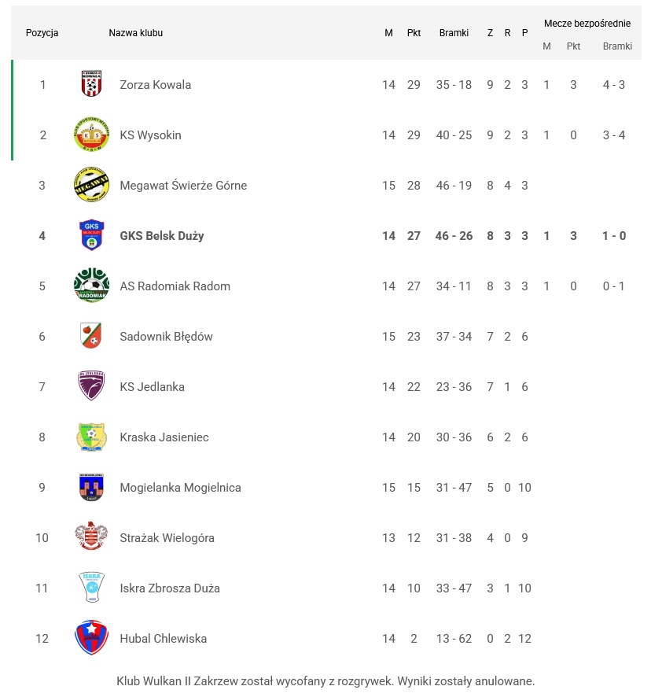Open the Zorza Kowala team name link
Image resolution: width=651 pixels, height=697 pixels.
[x=156, y=85]
